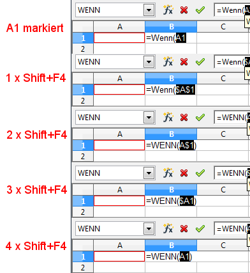Open Function Wizard in '3 x Shift+F4' panel
250x273 pixels.
(168, 173)
